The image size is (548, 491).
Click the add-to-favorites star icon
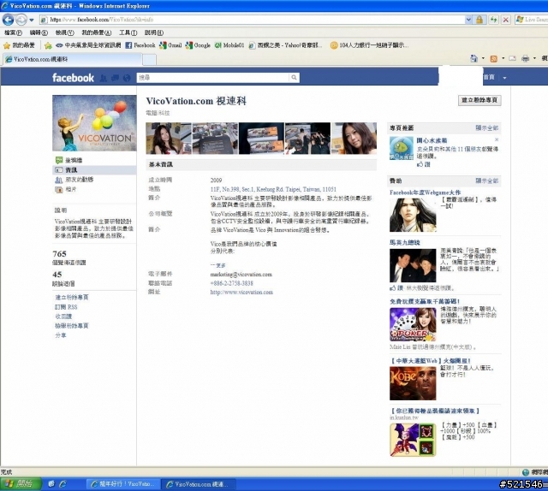click(x=48, y=45)
